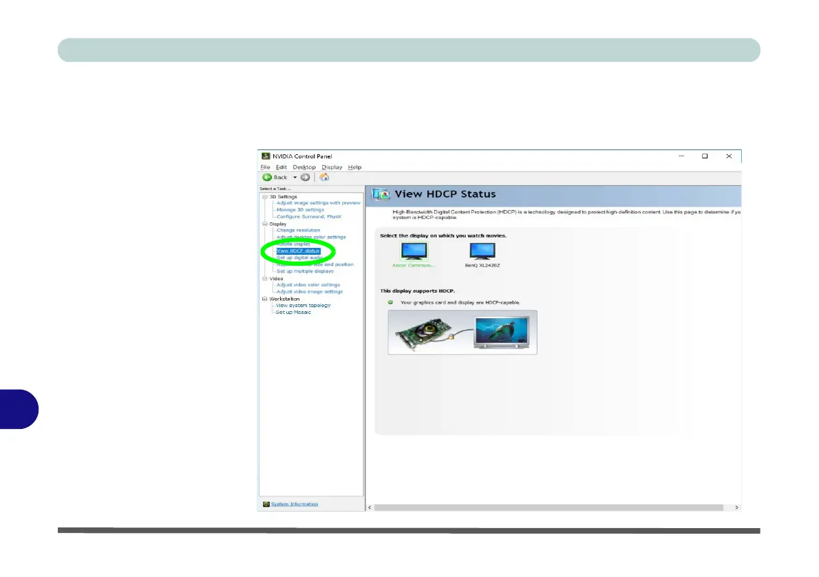The width and height of the screenshot is (819, 577).
Task: Select Adjust video color settings
Action: coord(308,285)
